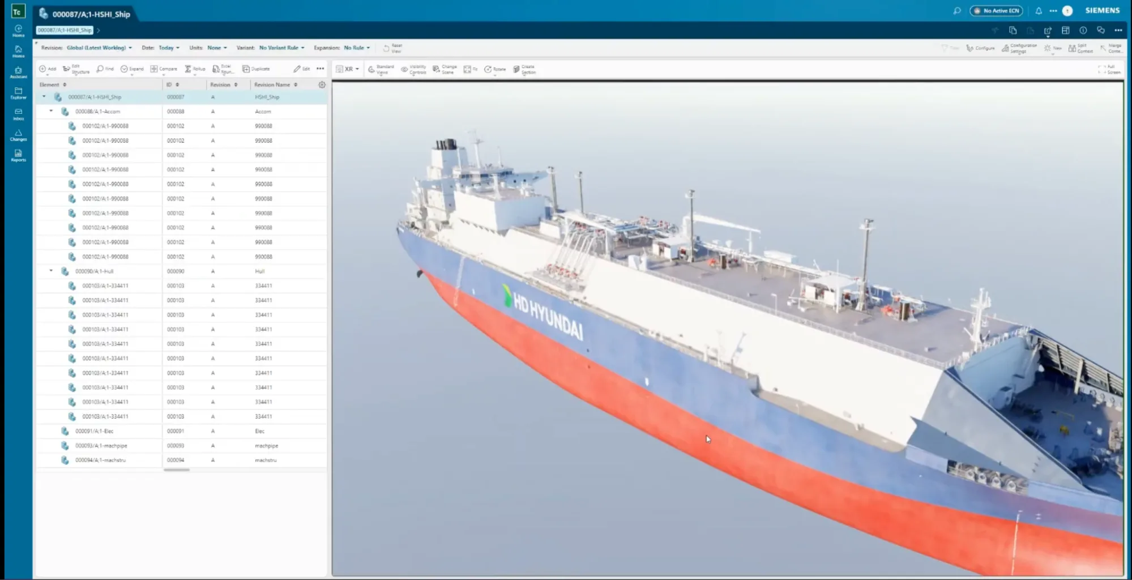
Task: Open Standard Views dropdown tool
Action: pos(381,69)
